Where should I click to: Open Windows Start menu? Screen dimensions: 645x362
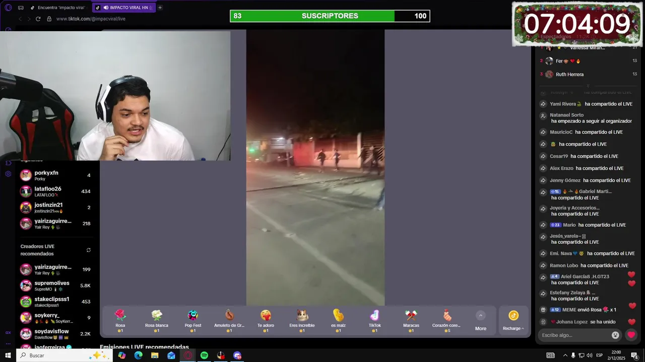tap(8, 355)
